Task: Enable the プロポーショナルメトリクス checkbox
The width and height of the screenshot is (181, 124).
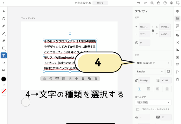Action: pyautogui.click(x=138, y=109)
